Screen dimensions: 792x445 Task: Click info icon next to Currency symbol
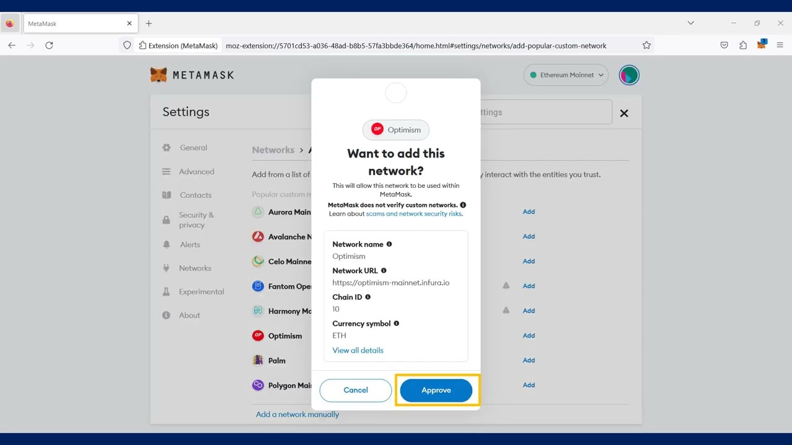[397, 323]
